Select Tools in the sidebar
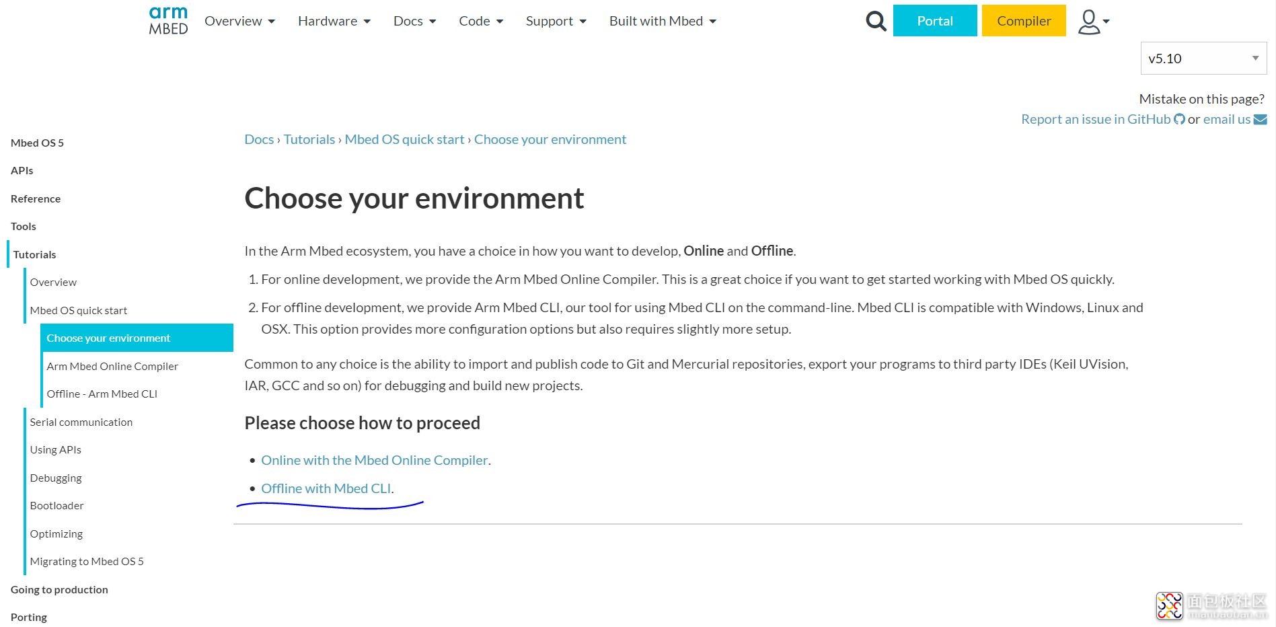This screenshot has height=627, width=1276. click(x=24, y=226)
